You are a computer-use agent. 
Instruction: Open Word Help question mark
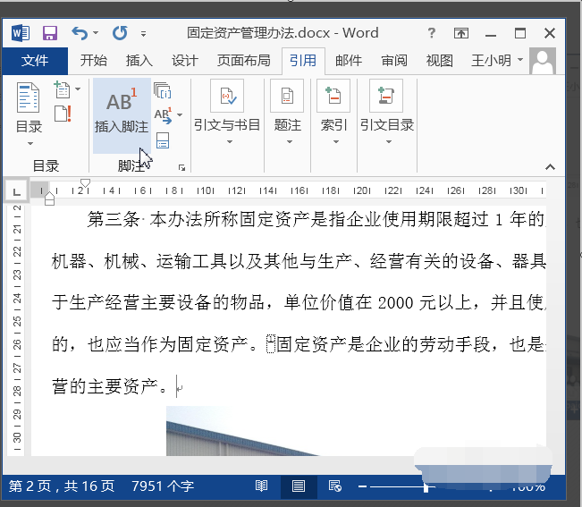pos(431,33)
